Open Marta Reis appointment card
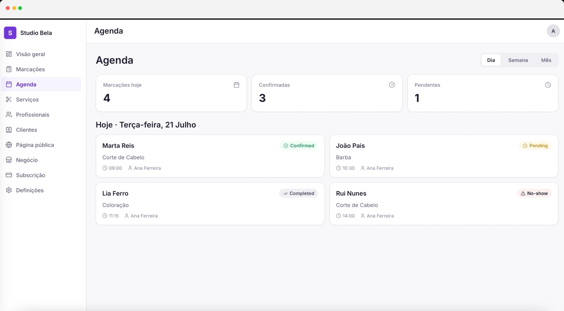This screenshot has height=311, width=564. click(x=210, y=156)
